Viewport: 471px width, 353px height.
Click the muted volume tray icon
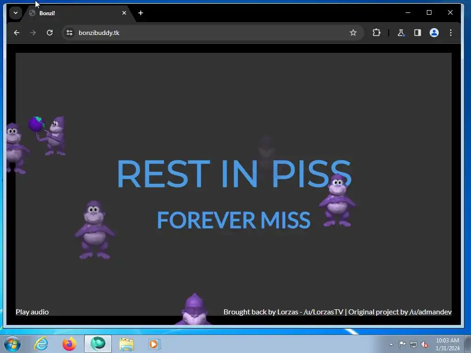(425, 344)
